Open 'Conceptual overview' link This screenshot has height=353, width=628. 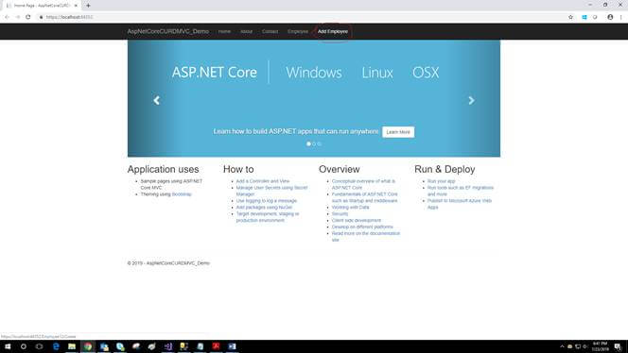click(363, 184)
